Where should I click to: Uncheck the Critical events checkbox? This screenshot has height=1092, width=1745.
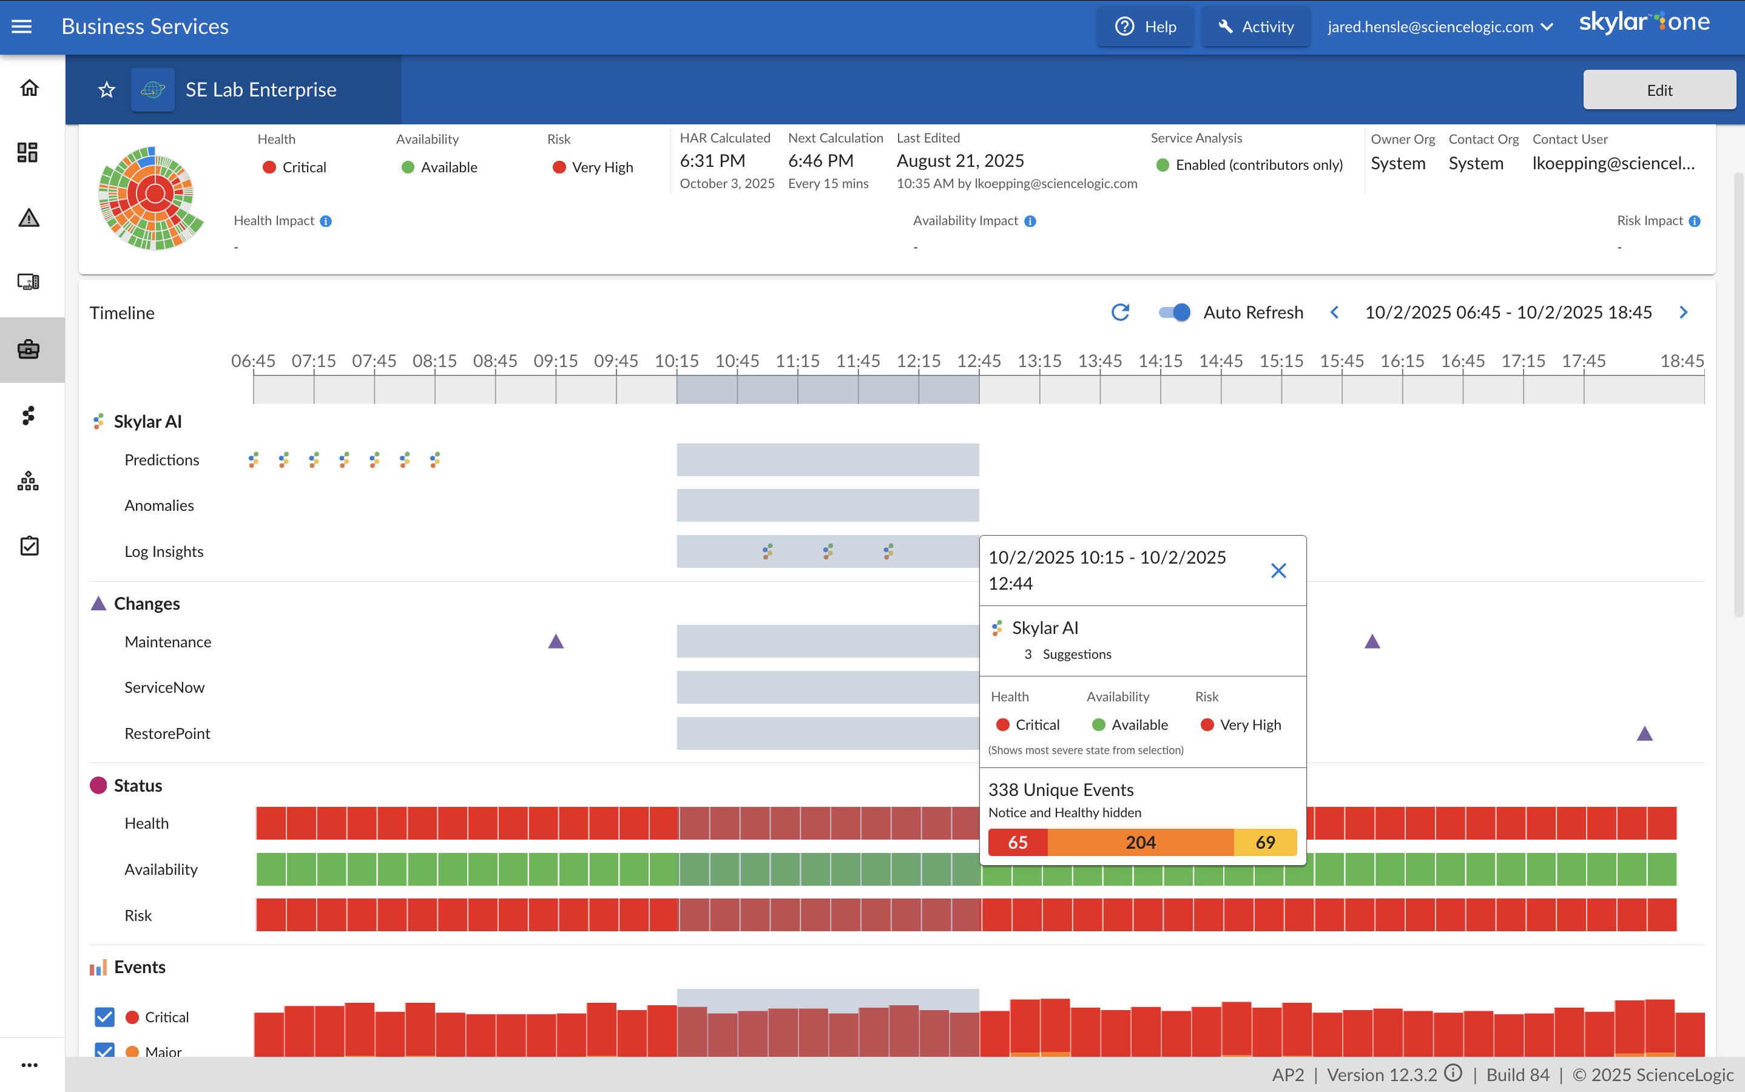105,1017
